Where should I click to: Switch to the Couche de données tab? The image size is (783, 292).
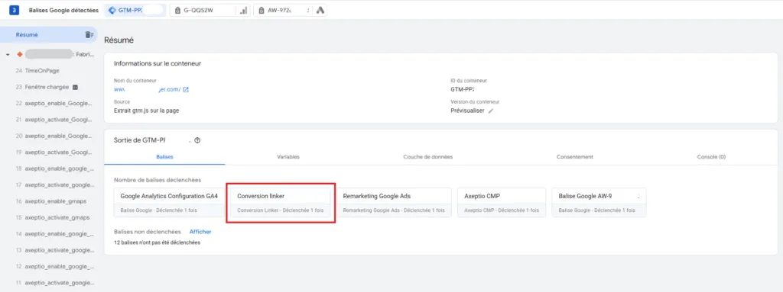(x=428, y=157)
